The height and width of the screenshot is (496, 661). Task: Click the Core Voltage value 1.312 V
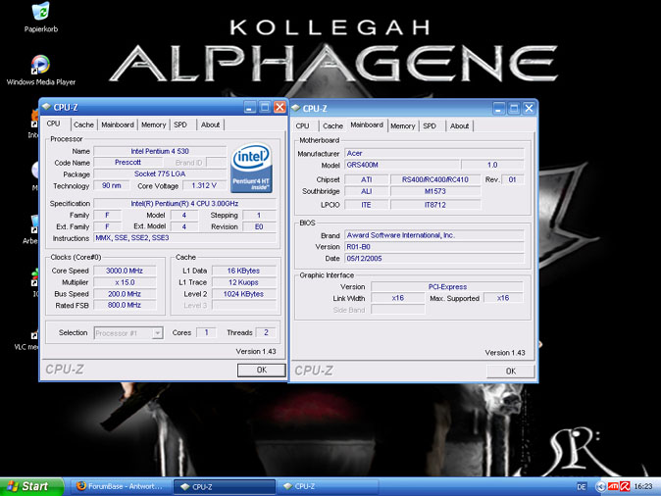pyautogui.click(x=204, y=186)
